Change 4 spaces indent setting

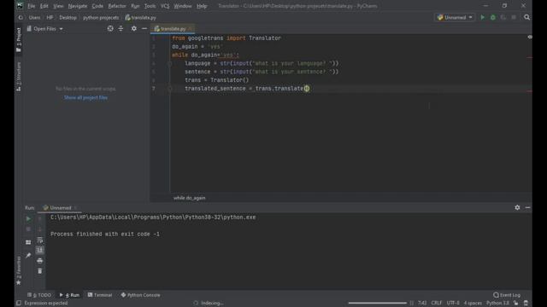[x=473, y=304]
